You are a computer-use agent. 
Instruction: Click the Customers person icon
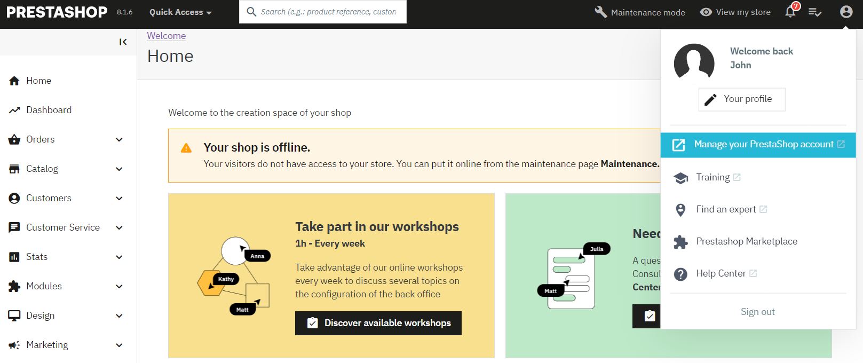coord(14,198)
